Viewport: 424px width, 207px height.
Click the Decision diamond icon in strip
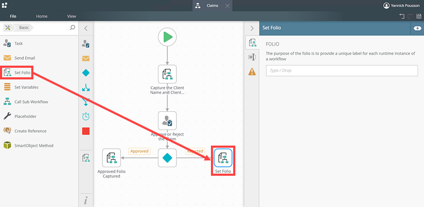pos(86,73)
